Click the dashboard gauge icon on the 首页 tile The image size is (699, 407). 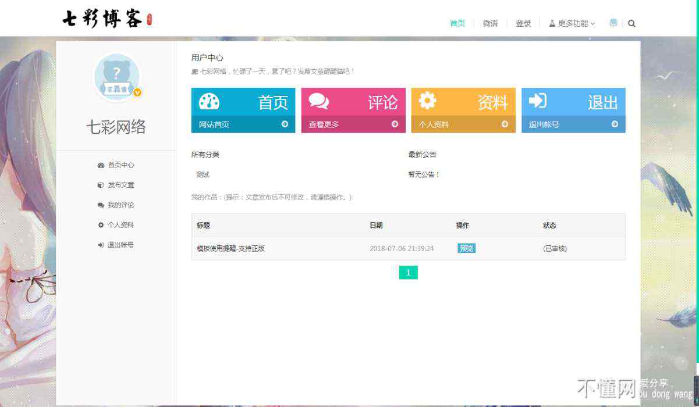[209, 101]
